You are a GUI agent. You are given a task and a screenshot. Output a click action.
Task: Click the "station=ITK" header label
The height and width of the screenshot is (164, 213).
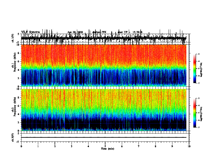[x=99, y=32]
